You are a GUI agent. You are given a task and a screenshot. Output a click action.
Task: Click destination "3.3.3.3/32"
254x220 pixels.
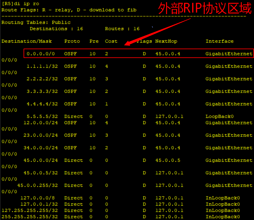[x=42, y=92]
